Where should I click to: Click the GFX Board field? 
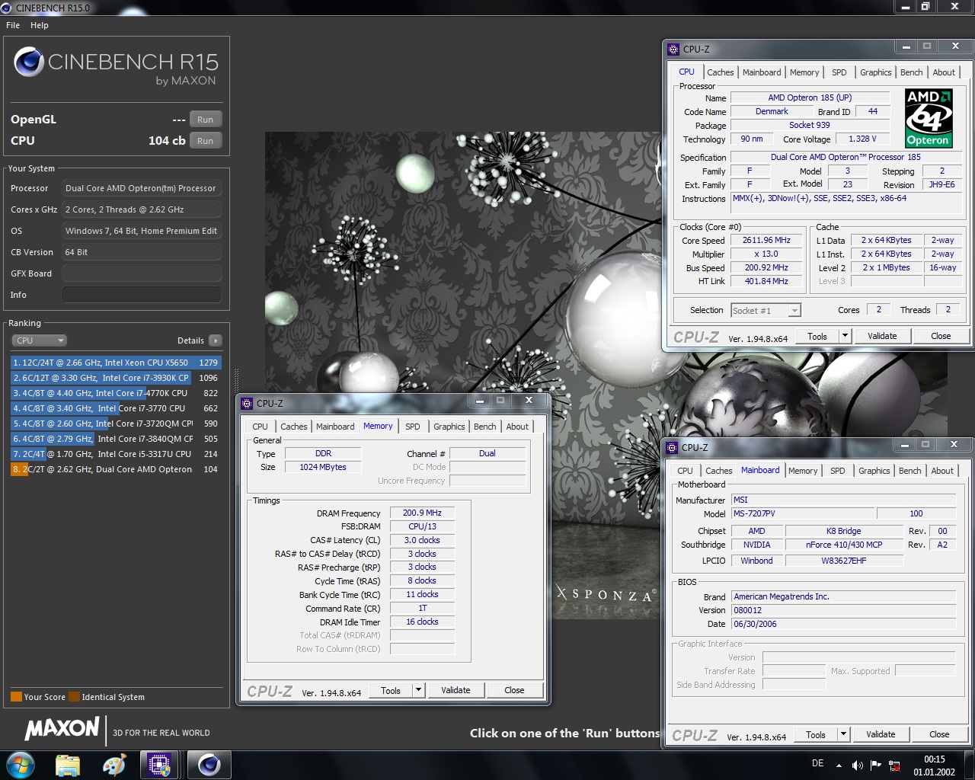tap(142, 273)
